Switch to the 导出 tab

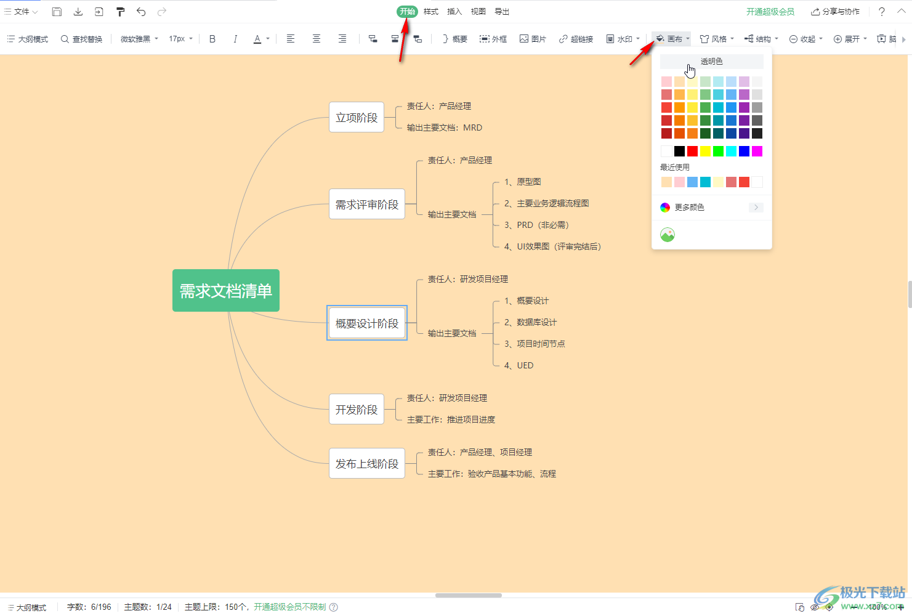tap(502, 12)
